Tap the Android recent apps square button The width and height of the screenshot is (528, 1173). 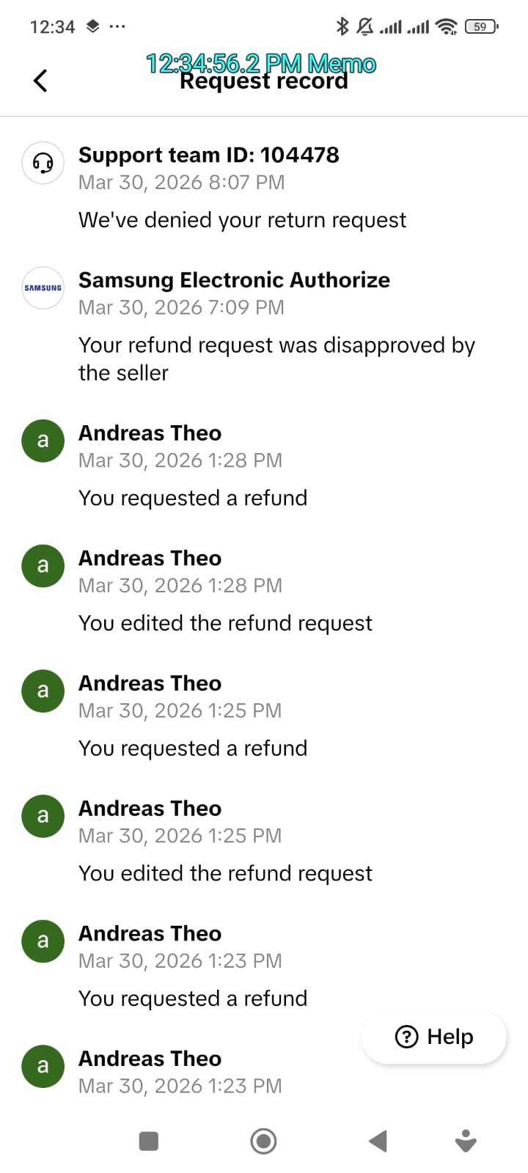pos(149,1141)
